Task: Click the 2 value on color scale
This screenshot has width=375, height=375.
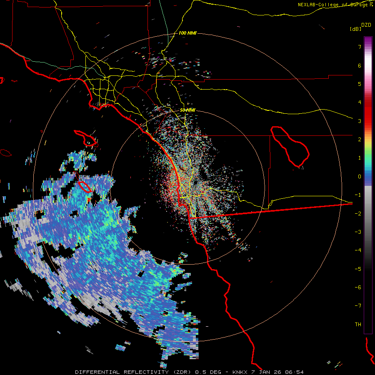Action: pos(360,140)
